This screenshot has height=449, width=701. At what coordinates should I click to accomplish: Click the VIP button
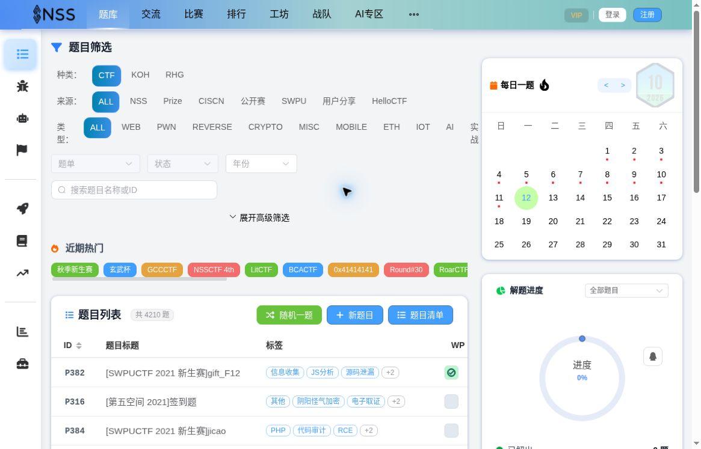(x=576, y=15)
